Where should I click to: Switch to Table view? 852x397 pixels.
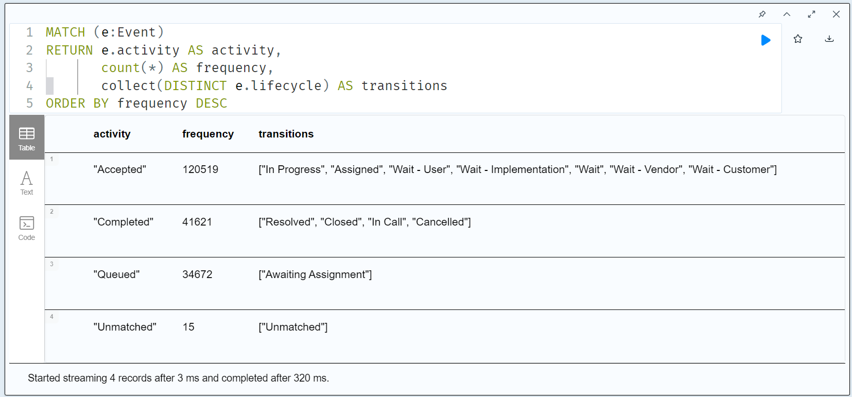pos(27,138)
